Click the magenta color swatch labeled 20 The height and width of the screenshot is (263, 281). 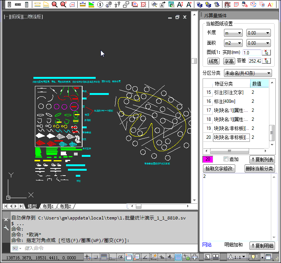pos(207,159)
